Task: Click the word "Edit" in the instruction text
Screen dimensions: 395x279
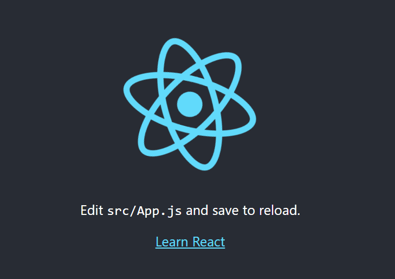Action: [92, 210]
